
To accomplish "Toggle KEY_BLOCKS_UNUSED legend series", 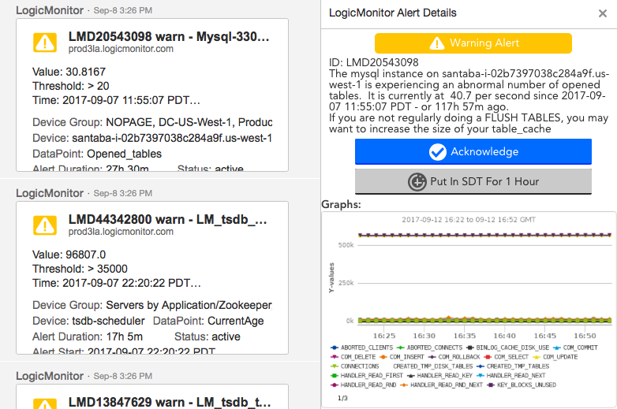I will coord(522,385).
